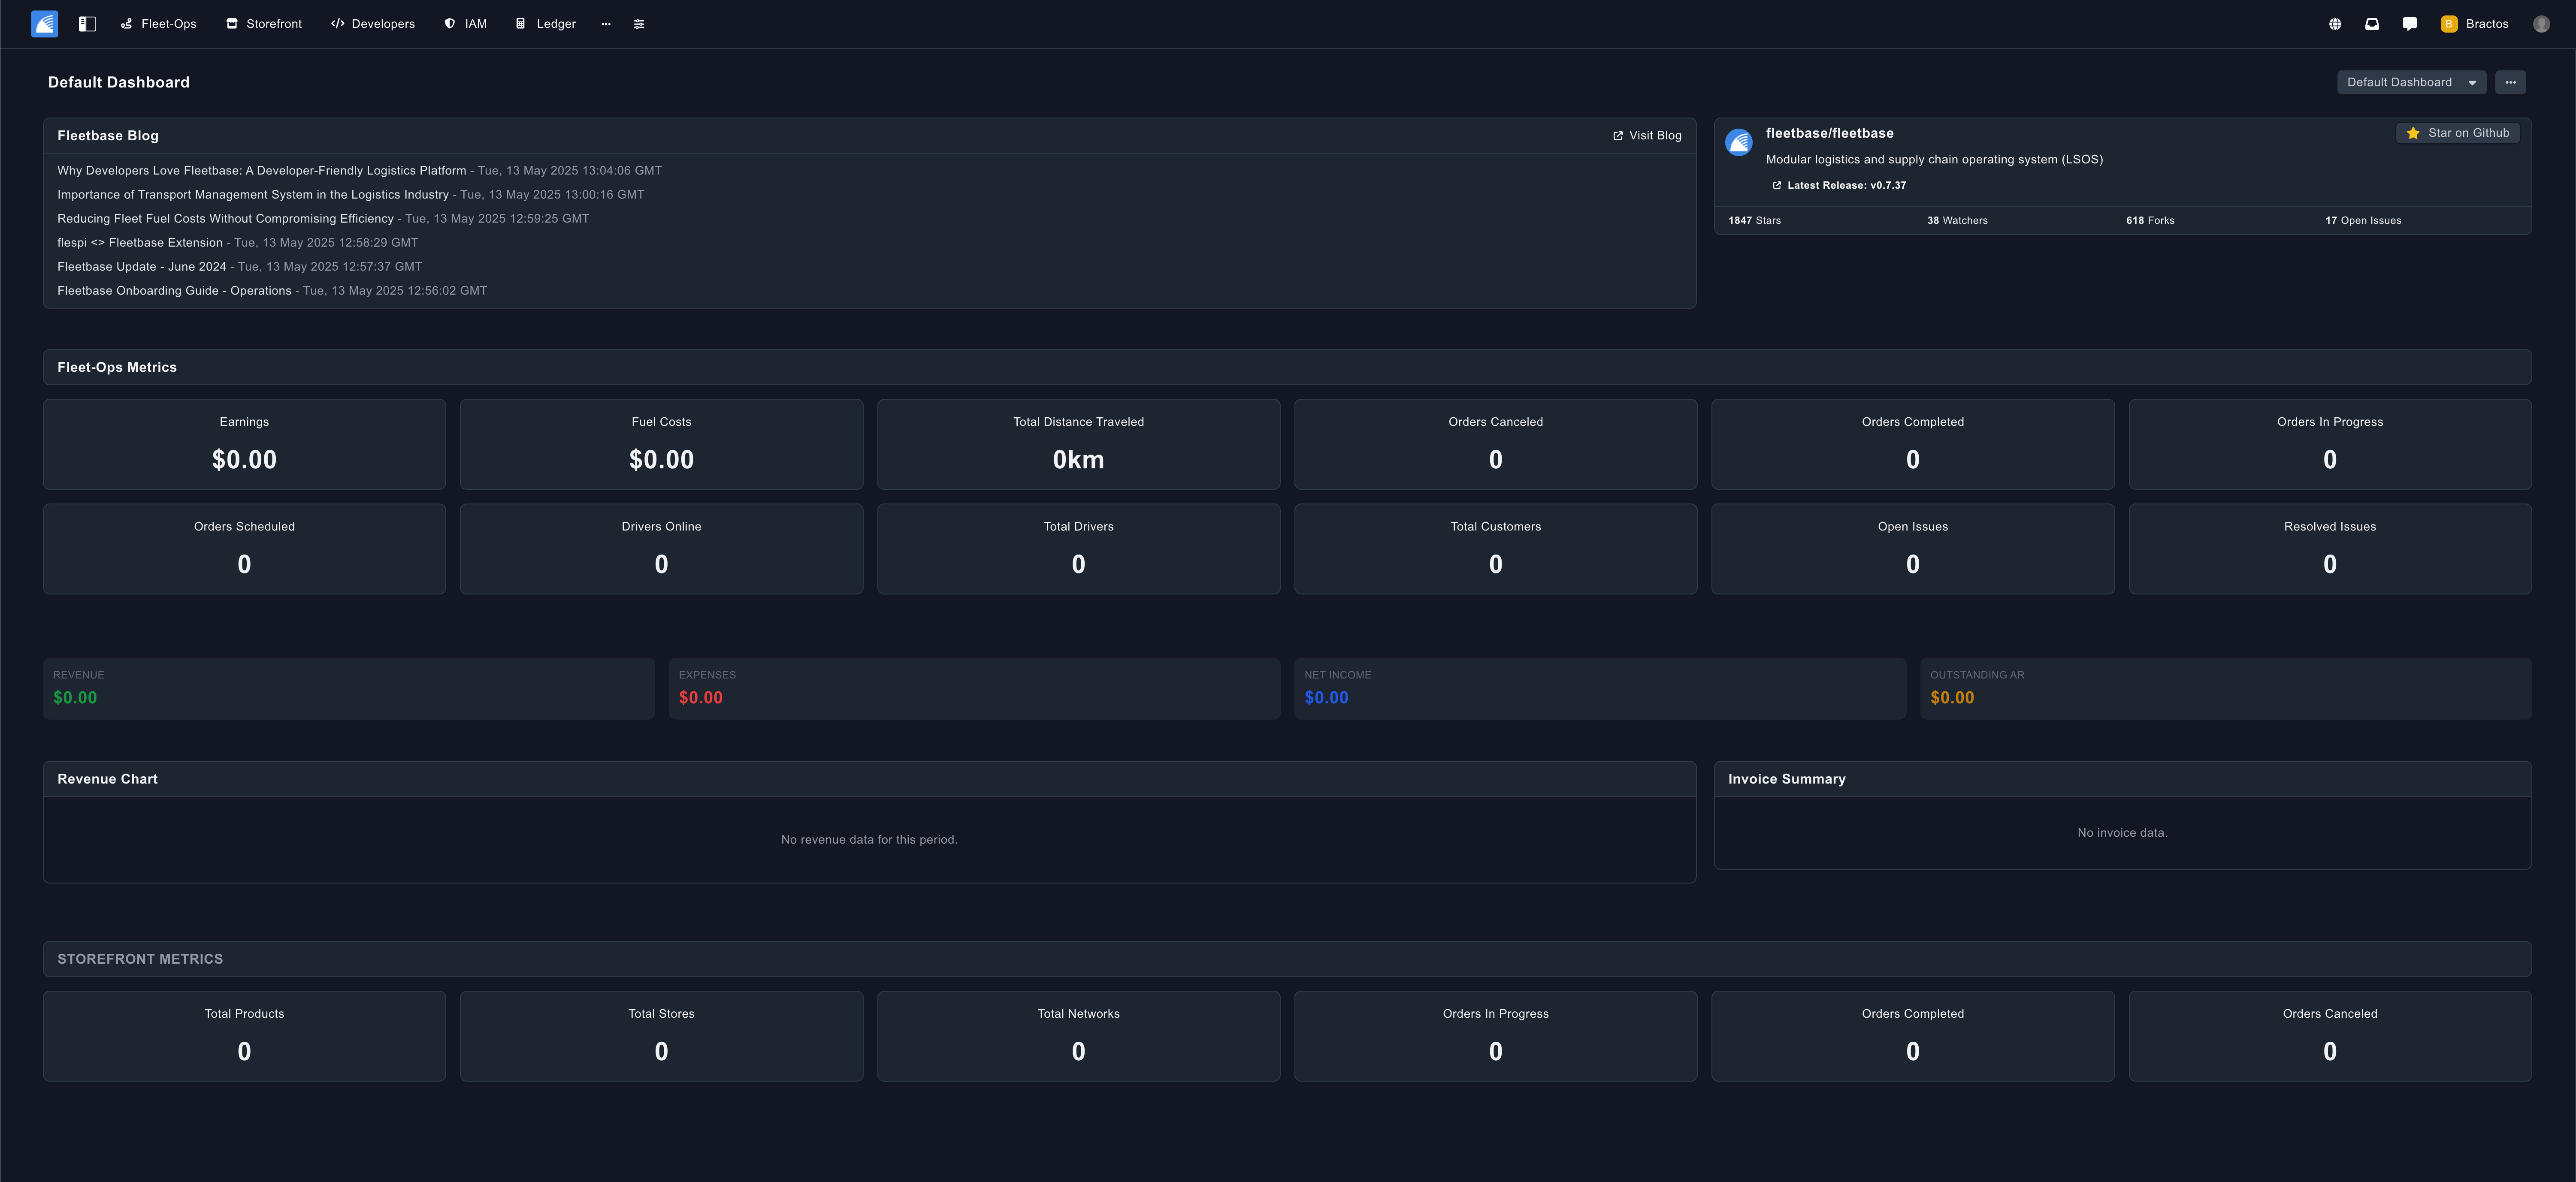The height and width of the screenshot is (1182, 2576).
Task: Click the Orders Scheduled metric card
Action: [244, 549]
